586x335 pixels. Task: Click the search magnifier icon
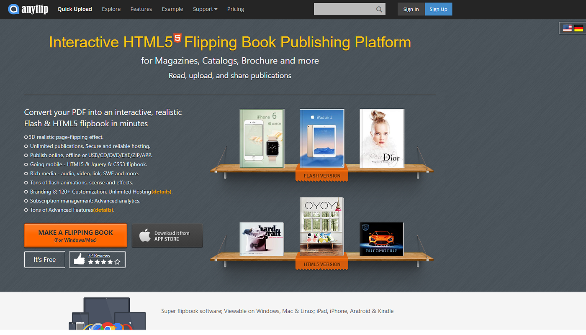pos(379,9)
